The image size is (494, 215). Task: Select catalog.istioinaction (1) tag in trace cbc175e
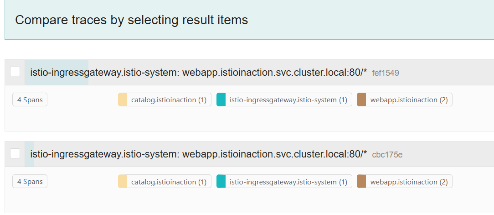pyautogui.click(x=165, y=182)
